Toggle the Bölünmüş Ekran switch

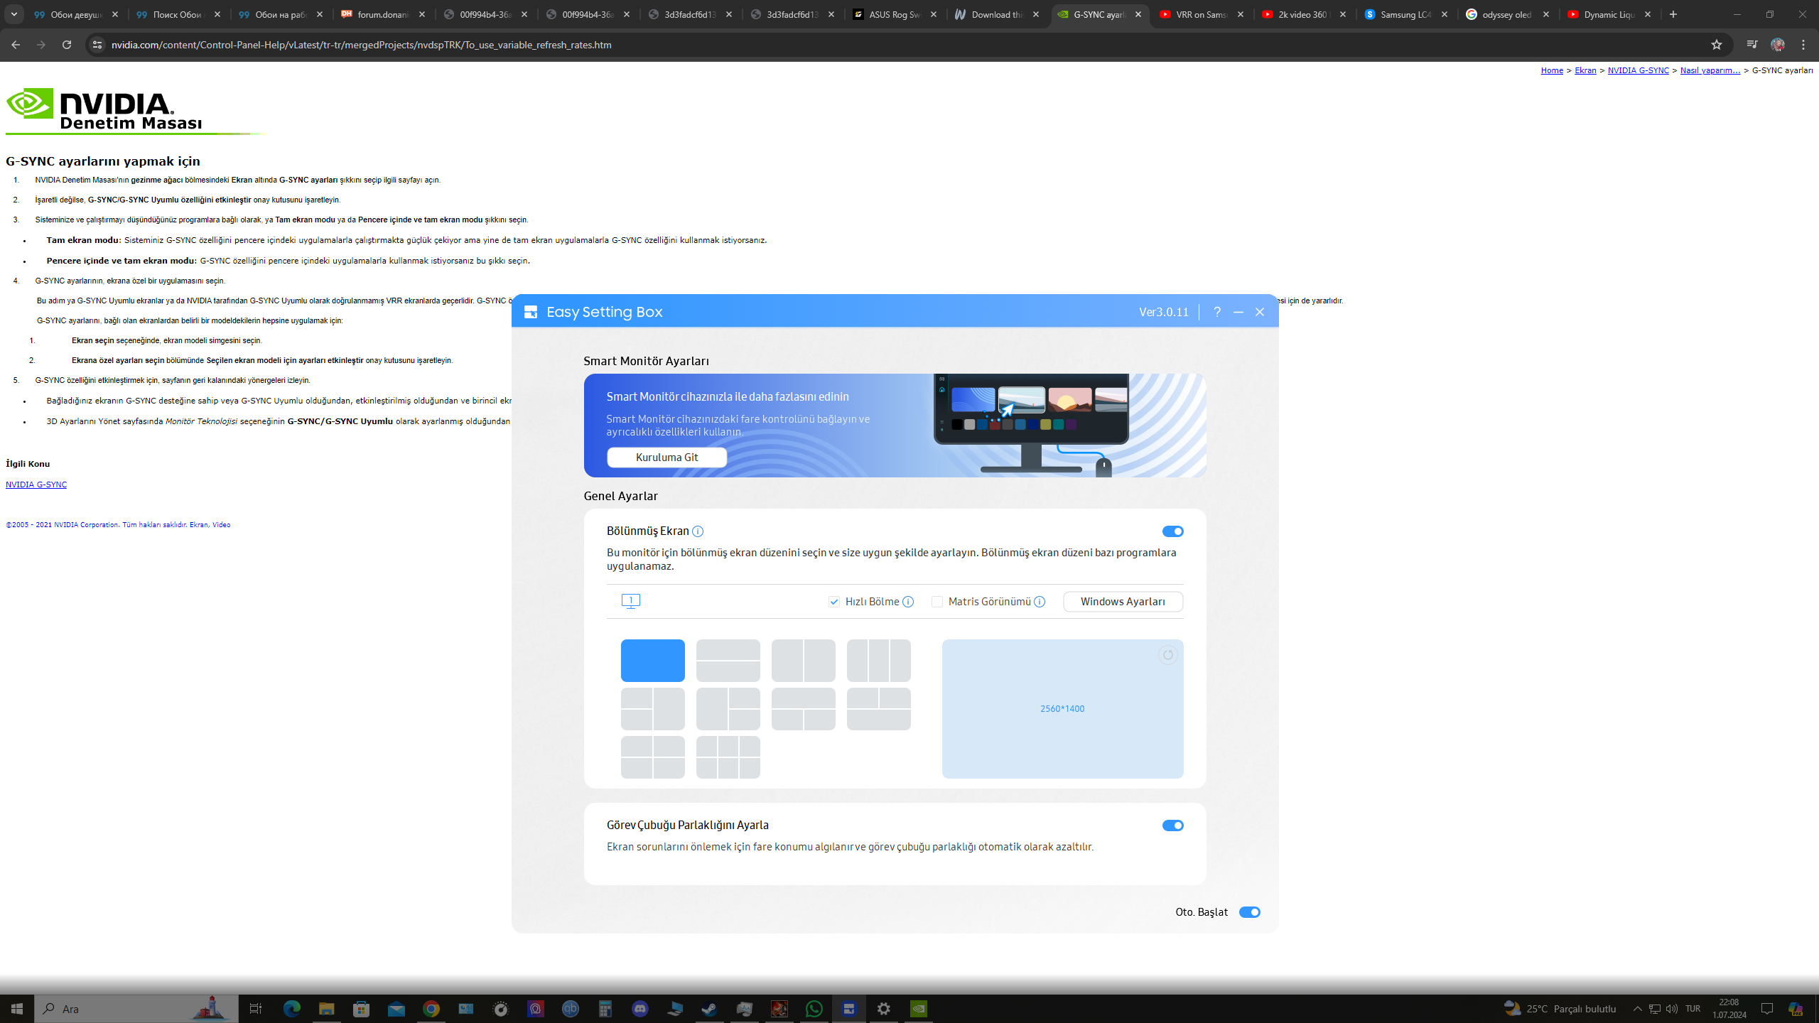[1172, 531]
